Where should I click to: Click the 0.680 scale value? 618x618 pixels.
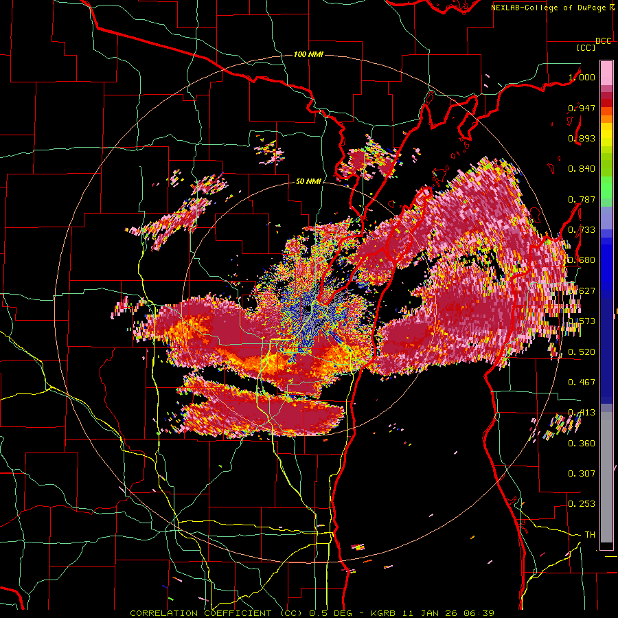582,260
